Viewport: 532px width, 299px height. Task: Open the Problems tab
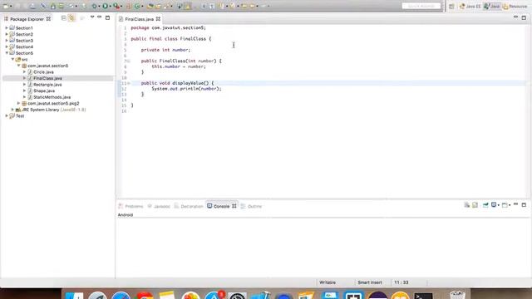pyautogui.click(x=131, y=206)
